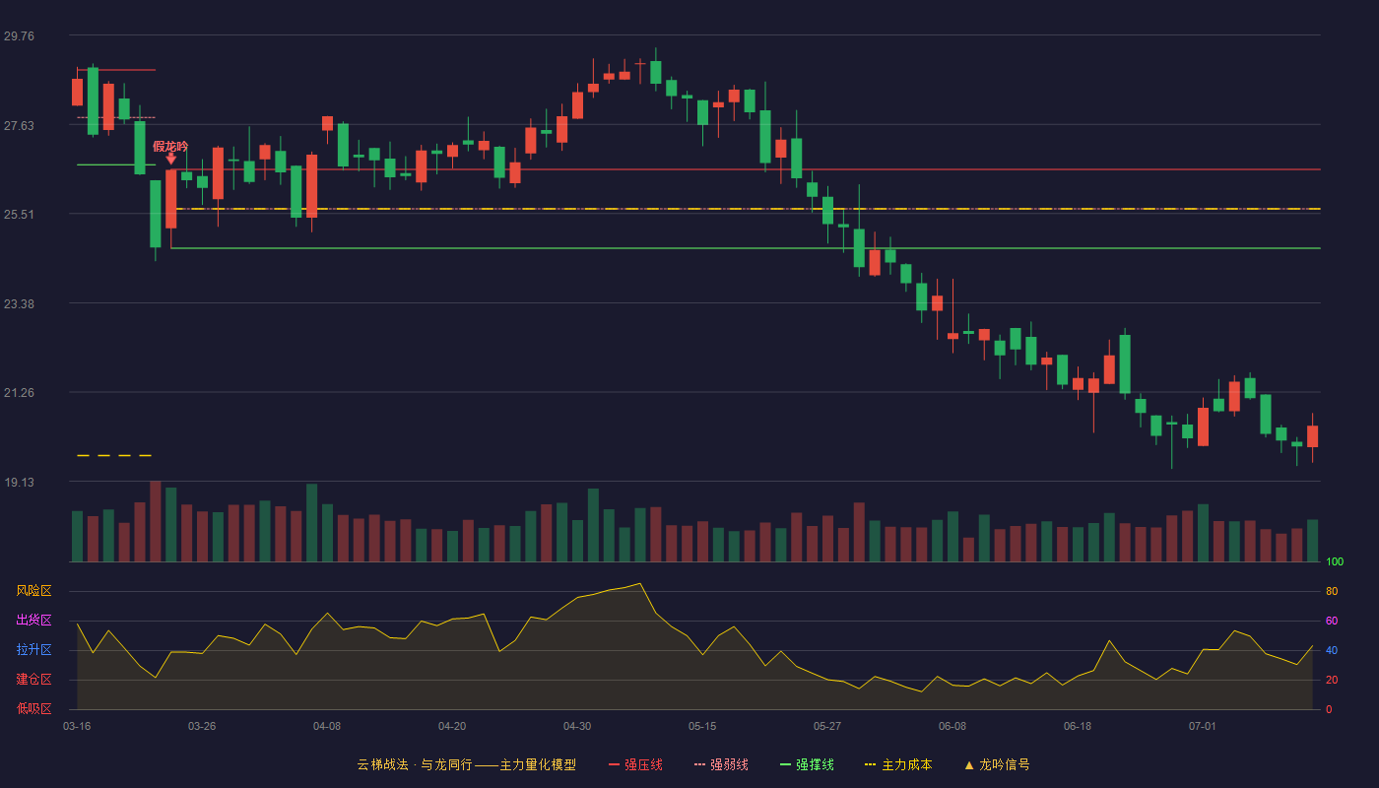This screenshot has width=1379, height=788.
Task: Click the yellow dashed 主力成本 cost line
Action: [x=746, y=209]
